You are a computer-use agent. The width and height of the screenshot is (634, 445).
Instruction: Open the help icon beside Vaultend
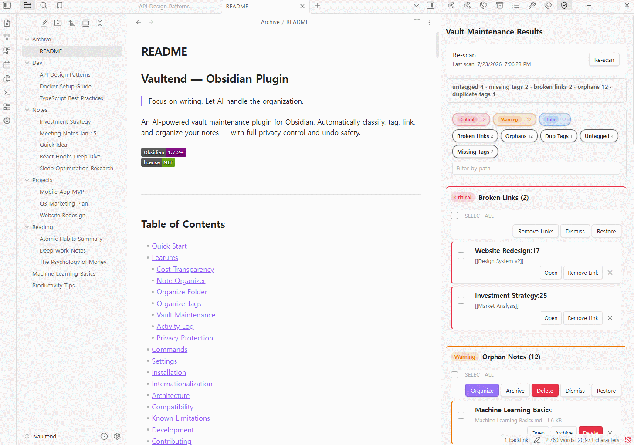pos(104,436)
